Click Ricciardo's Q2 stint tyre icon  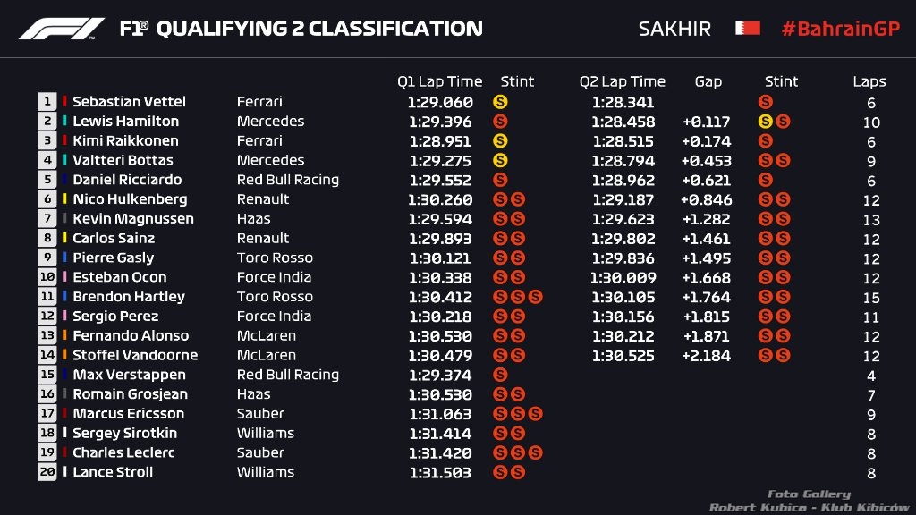tap(765, 180)
